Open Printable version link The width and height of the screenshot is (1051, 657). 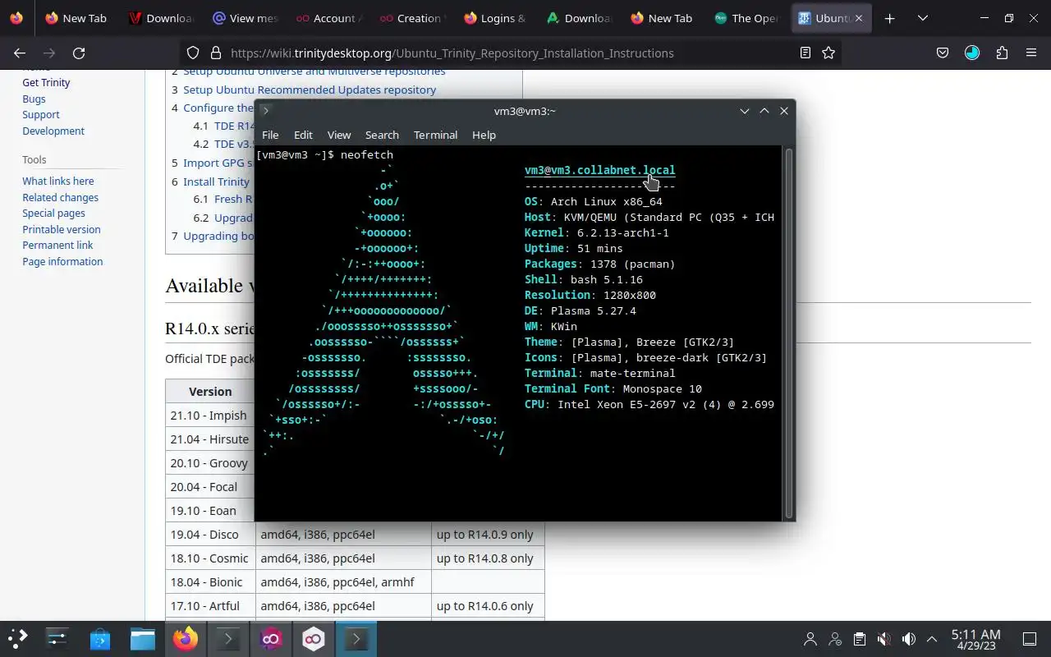pos(62,229)
